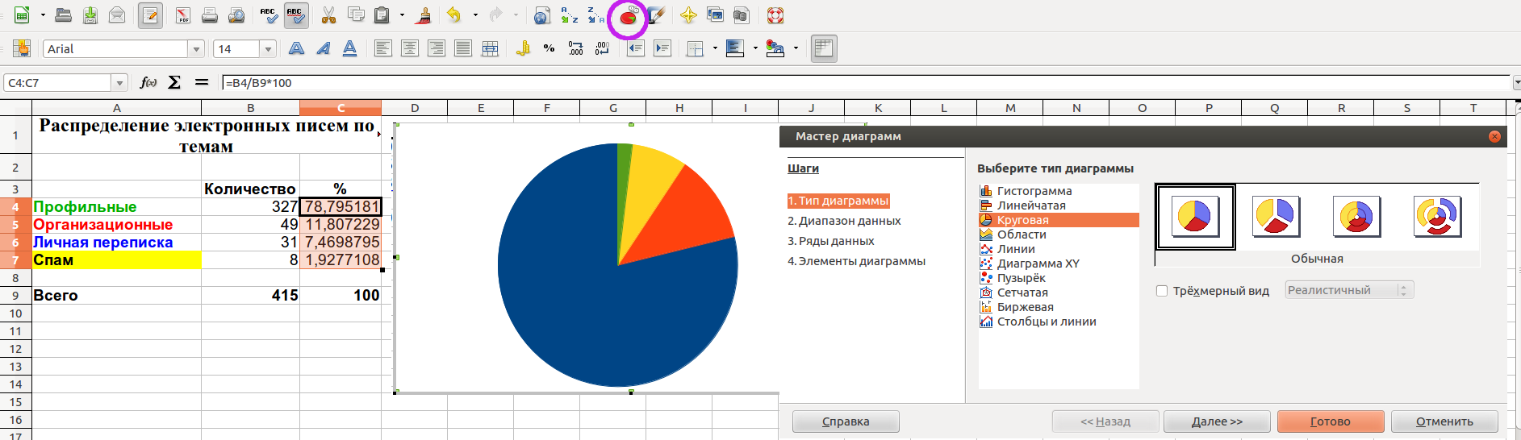Open the Function Wizard

[x=148, y=82]
